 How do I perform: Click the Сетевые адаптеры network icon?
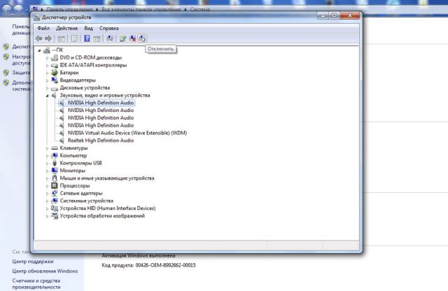[x=55, y=193]
